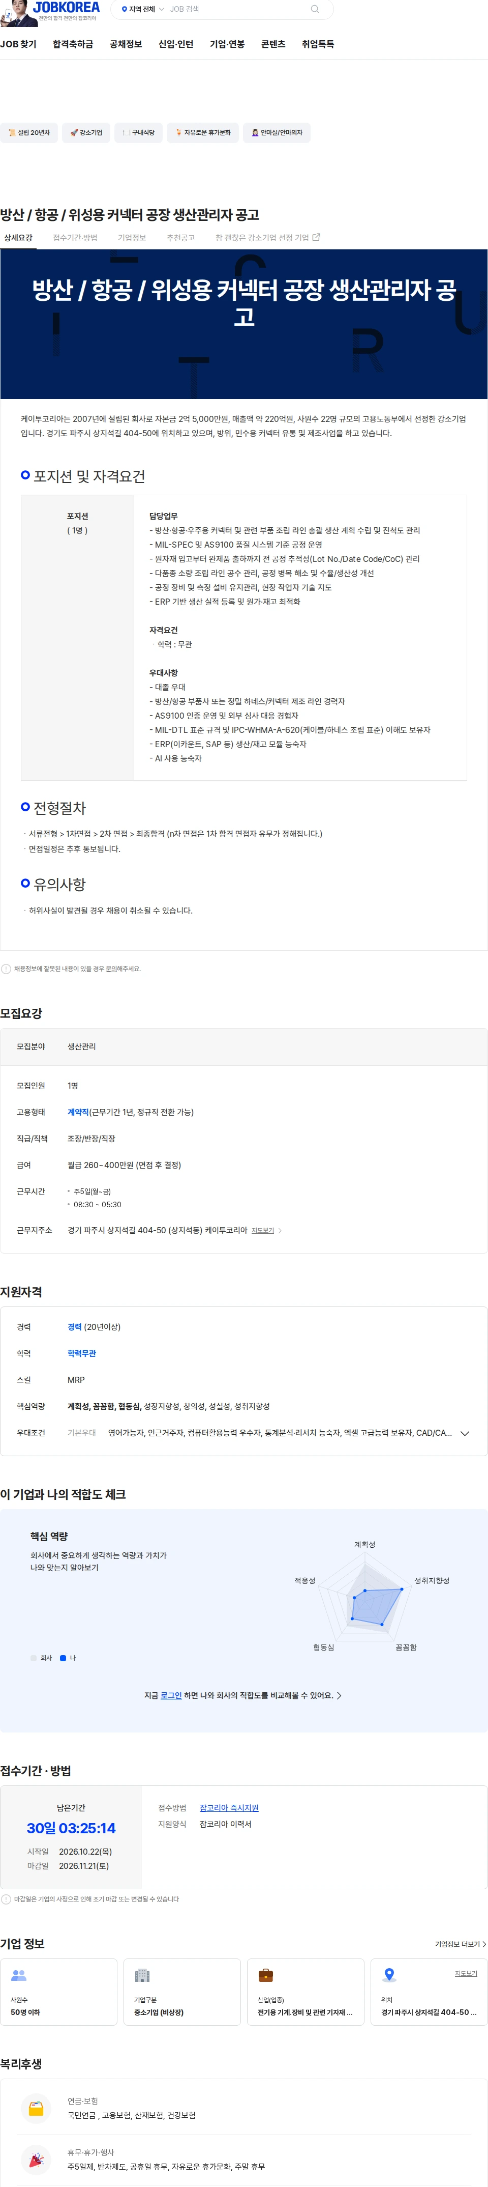Click the 회사 legend marker
Viewport: 488px width, 2187px height.
pos(33,1658)
